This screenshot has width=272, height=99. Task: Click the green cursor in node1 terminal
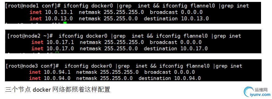(65, 23)
